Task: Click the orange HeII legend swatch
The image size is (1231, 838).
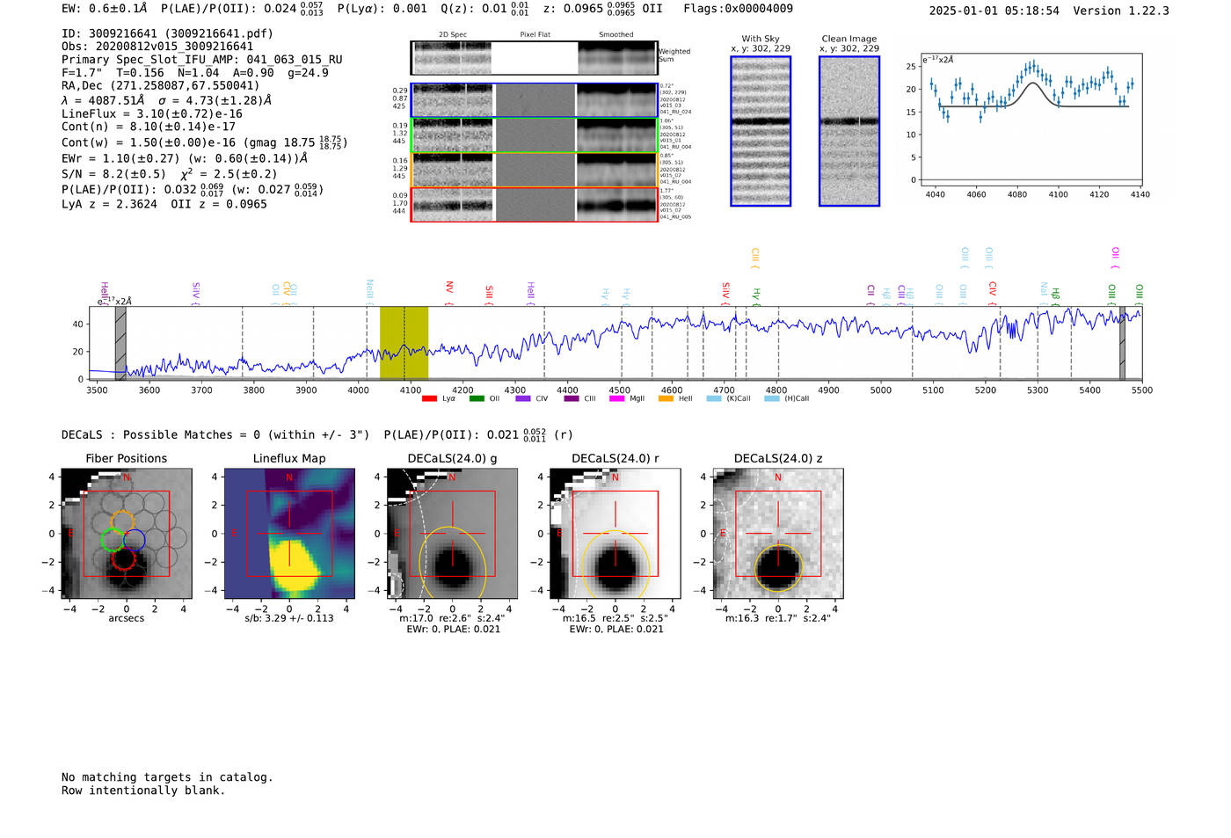Action: (666, 399)
